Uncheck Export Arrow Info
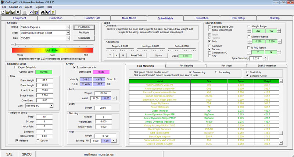 coord(75,67)
